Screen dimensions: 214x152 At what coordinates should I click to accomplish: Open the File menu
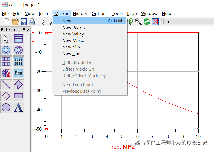point(5,14)
